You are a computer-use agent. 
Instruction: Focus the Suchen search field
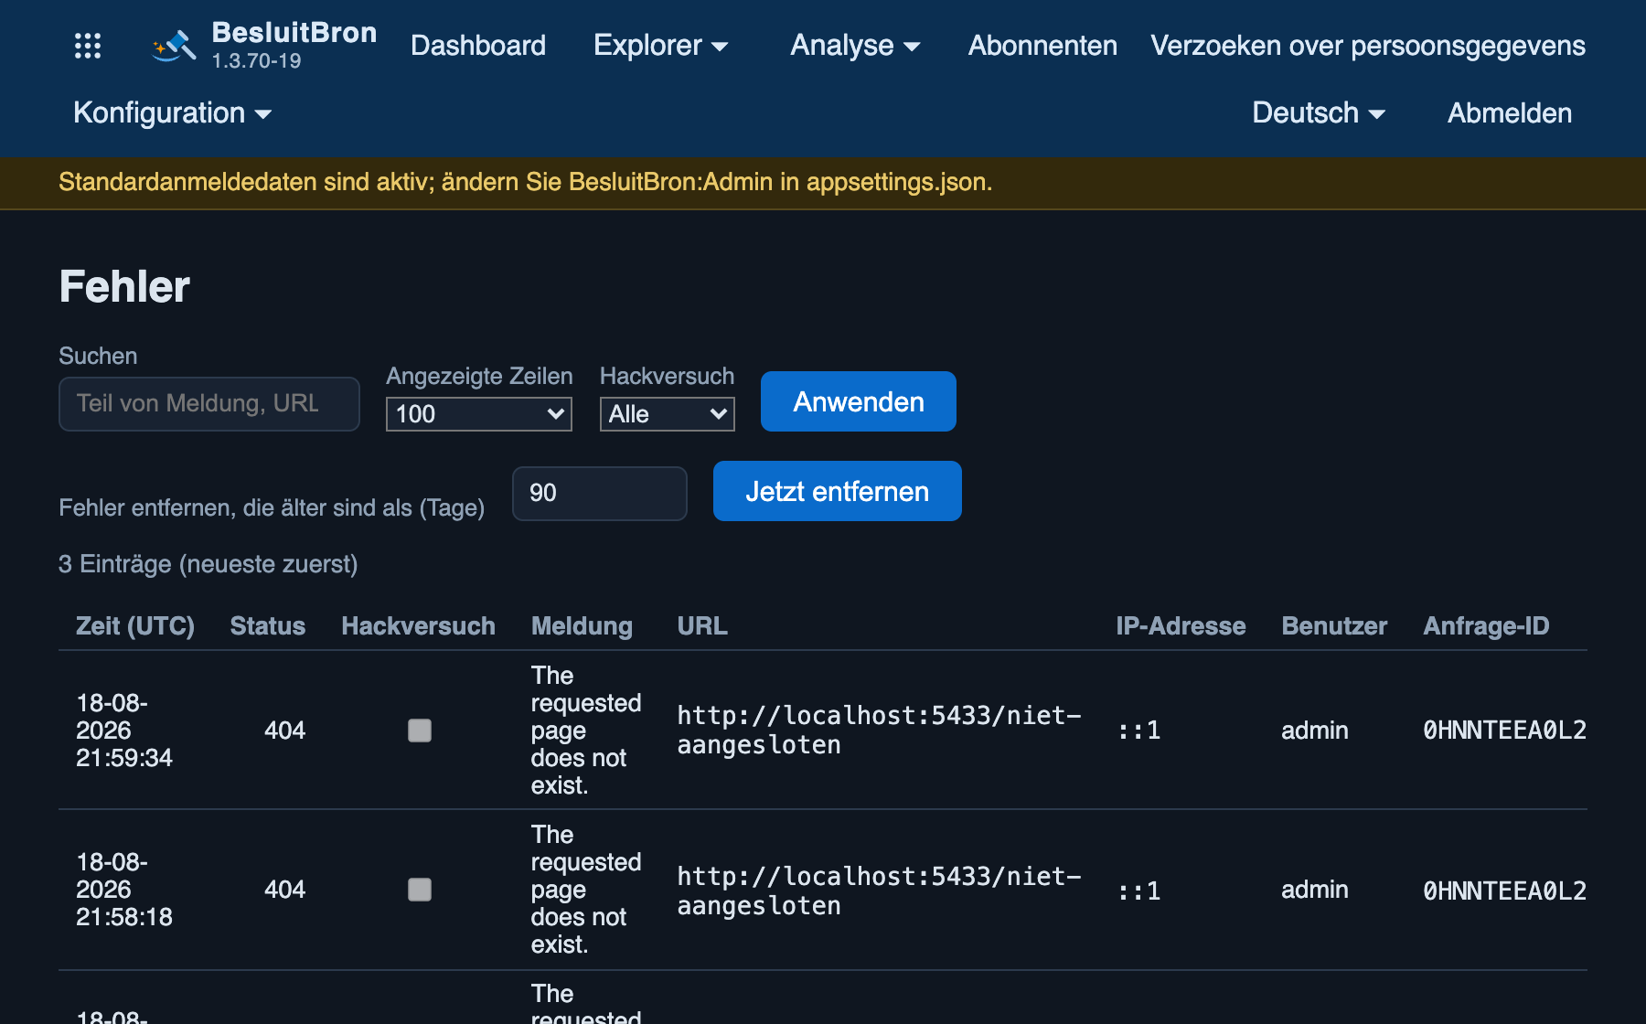209,404
